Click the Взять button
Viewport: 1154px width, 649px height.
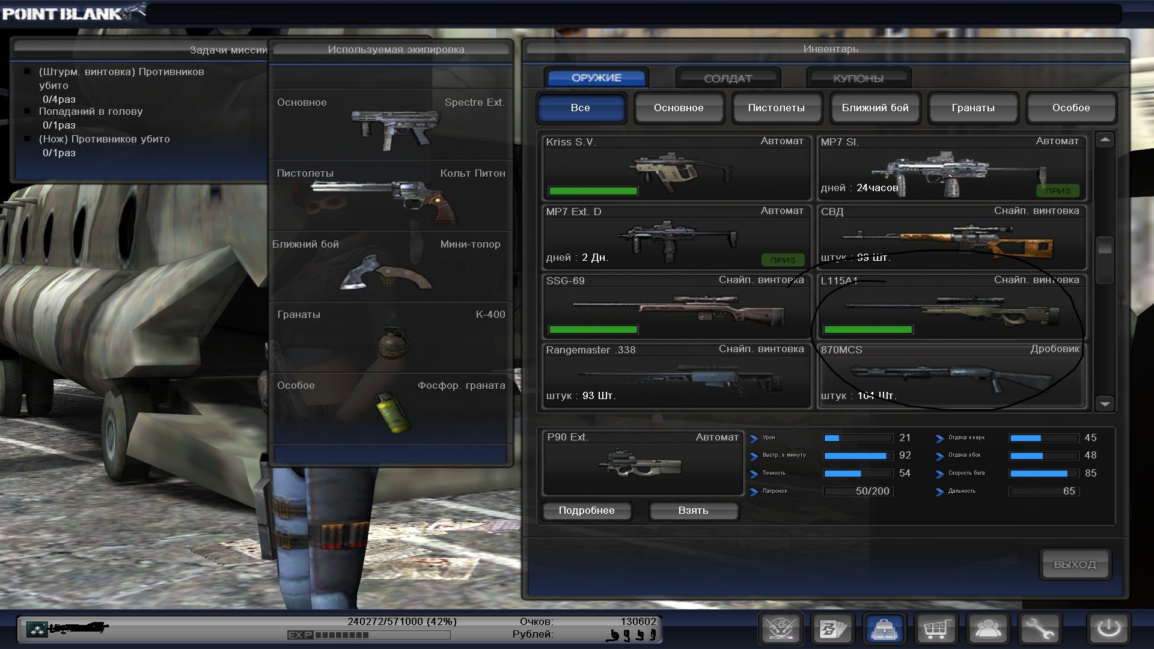point(693,510)
